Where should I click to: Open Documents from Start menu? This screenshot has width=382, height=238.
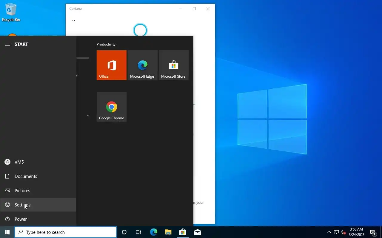(x=38, y=176)
